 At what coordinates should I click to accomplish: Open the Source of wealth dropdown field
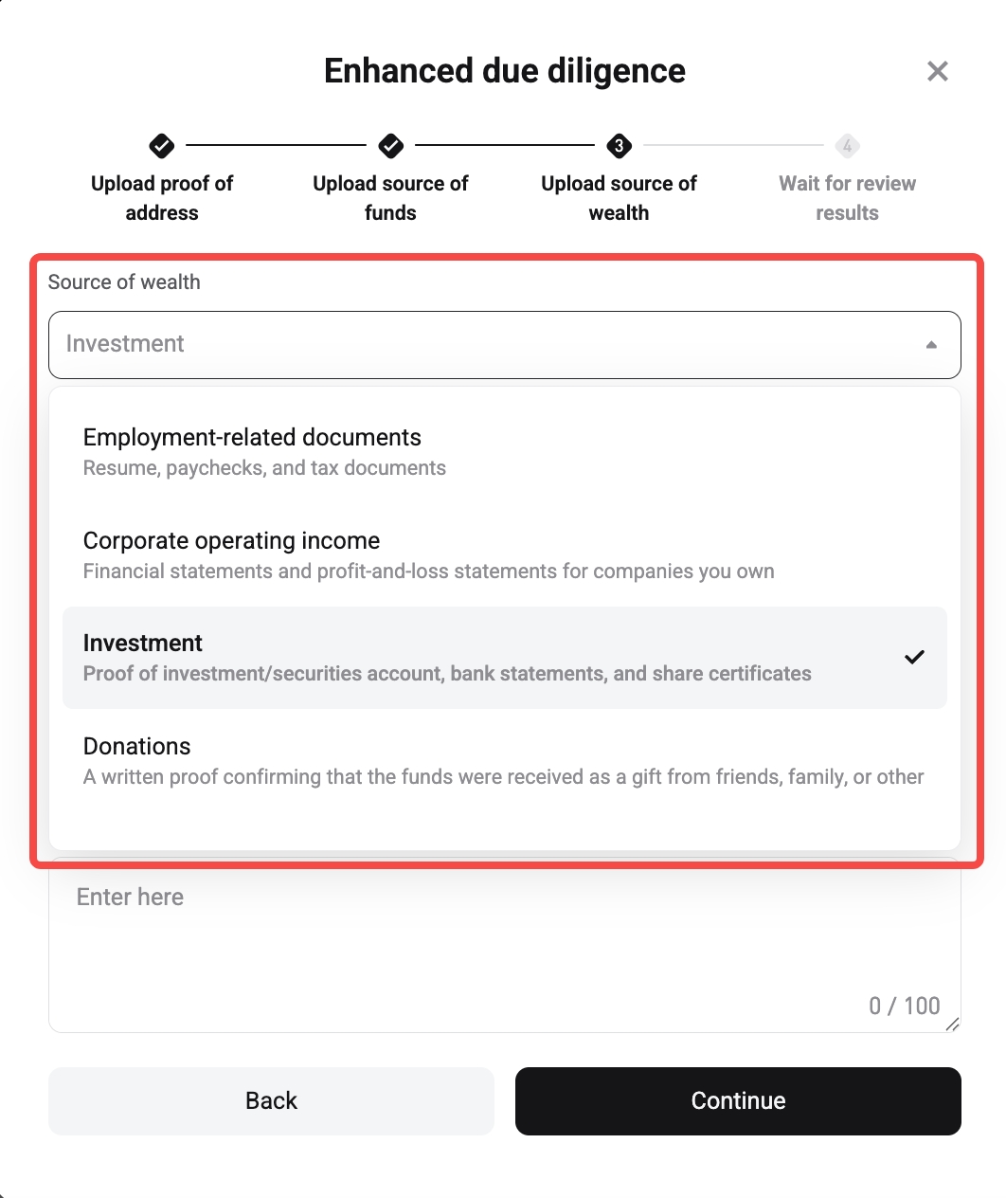[x=504, y=344]
